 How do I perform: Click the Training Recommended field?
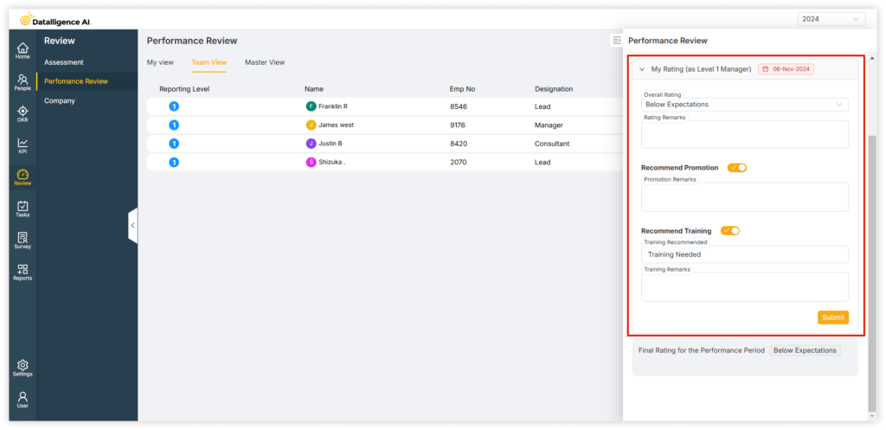click(745, 254)
